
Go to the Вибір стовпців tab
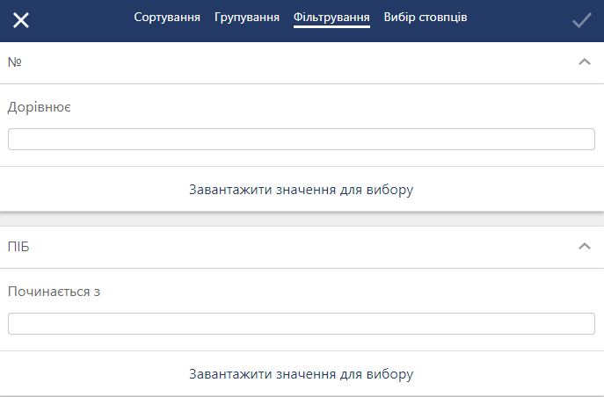coord(426,18)
